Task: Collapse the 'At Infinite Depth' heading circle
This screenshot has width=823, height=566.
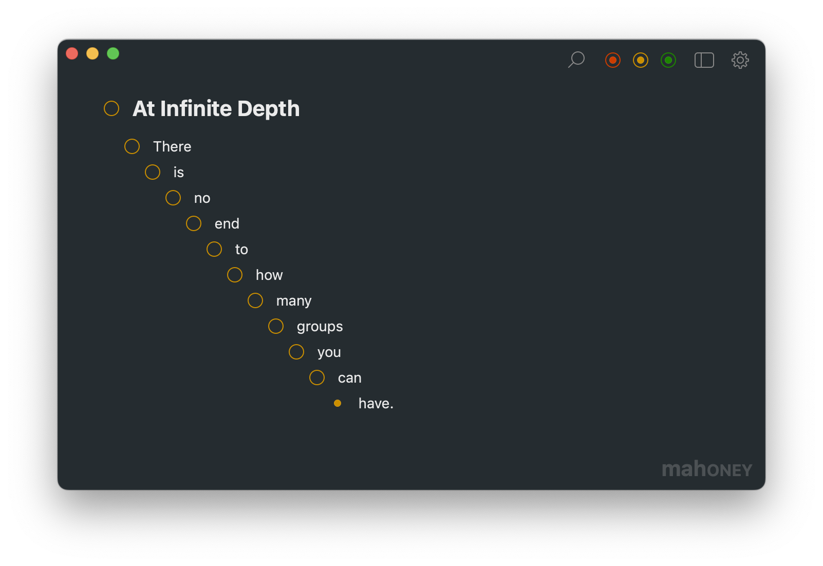Action: (111, 108)
